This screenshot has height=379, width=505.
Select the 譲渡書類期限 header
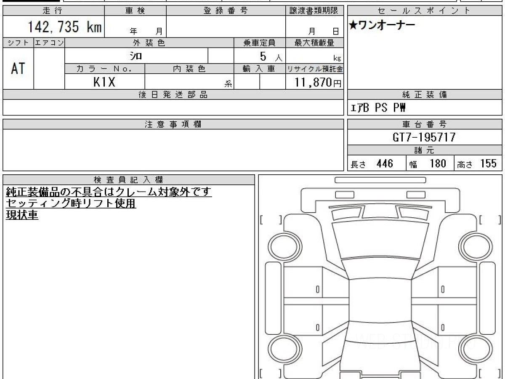click(x=315, y=11)
